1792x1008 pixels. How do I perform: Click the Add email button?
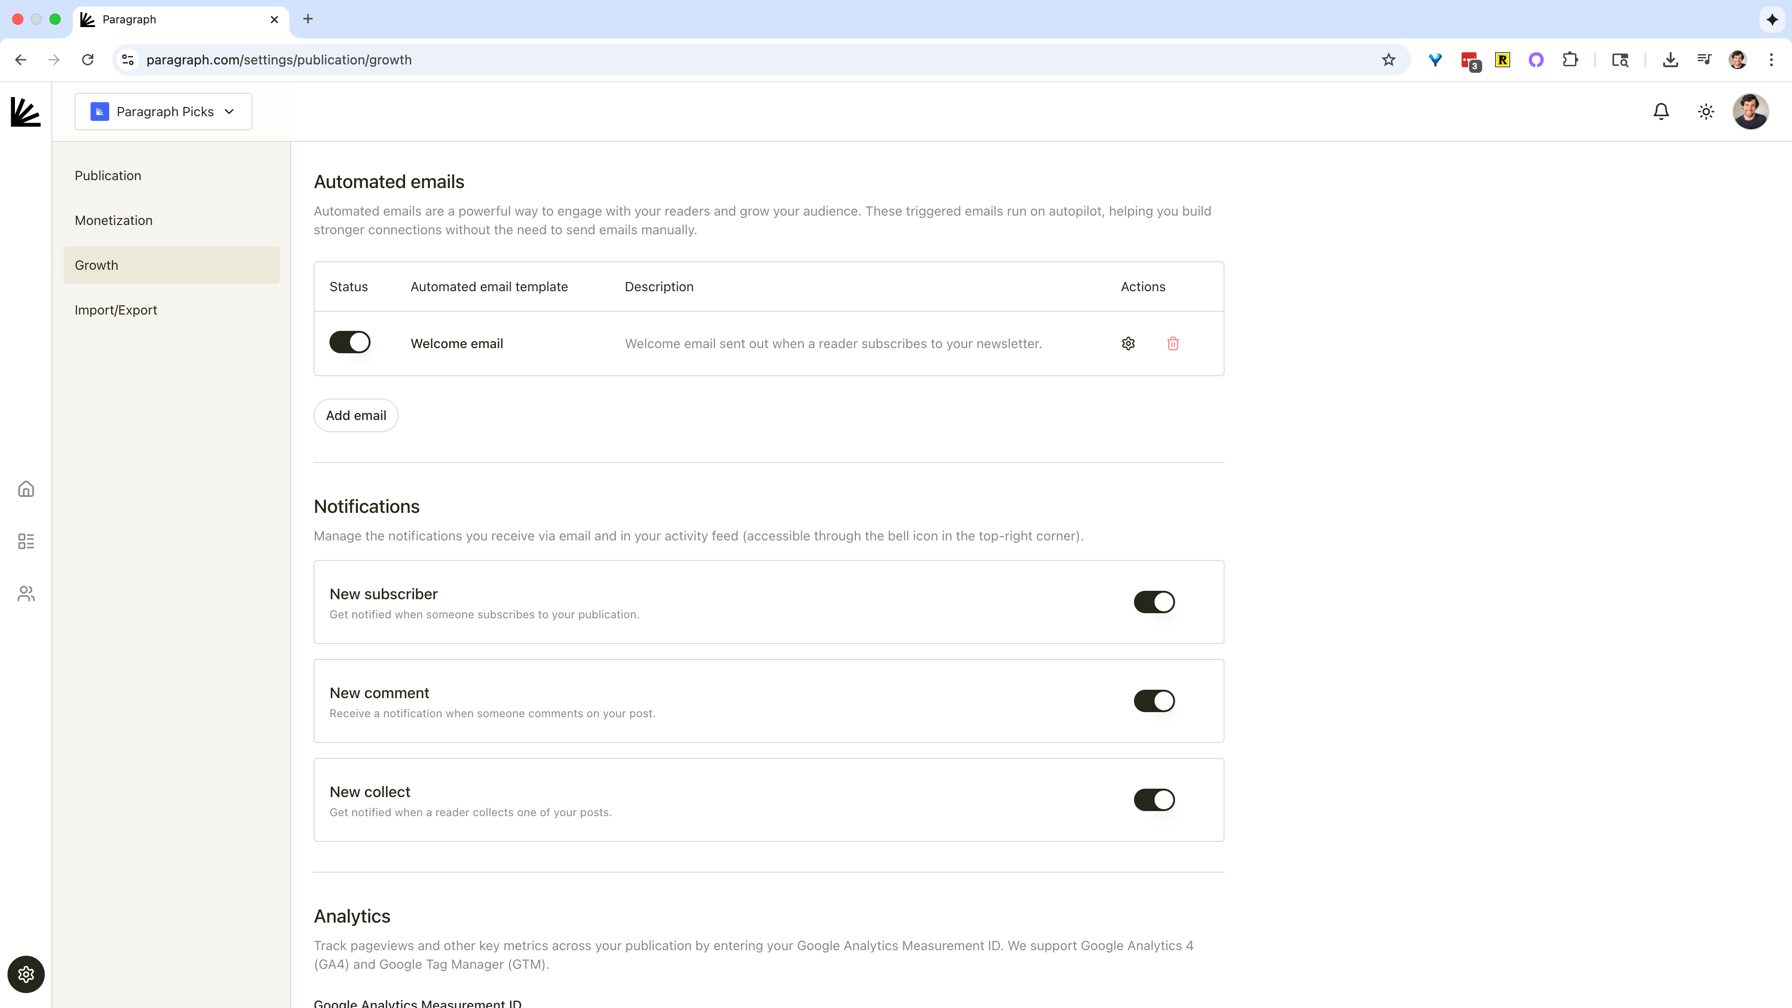pyautogui.click(x=356, y=415)
